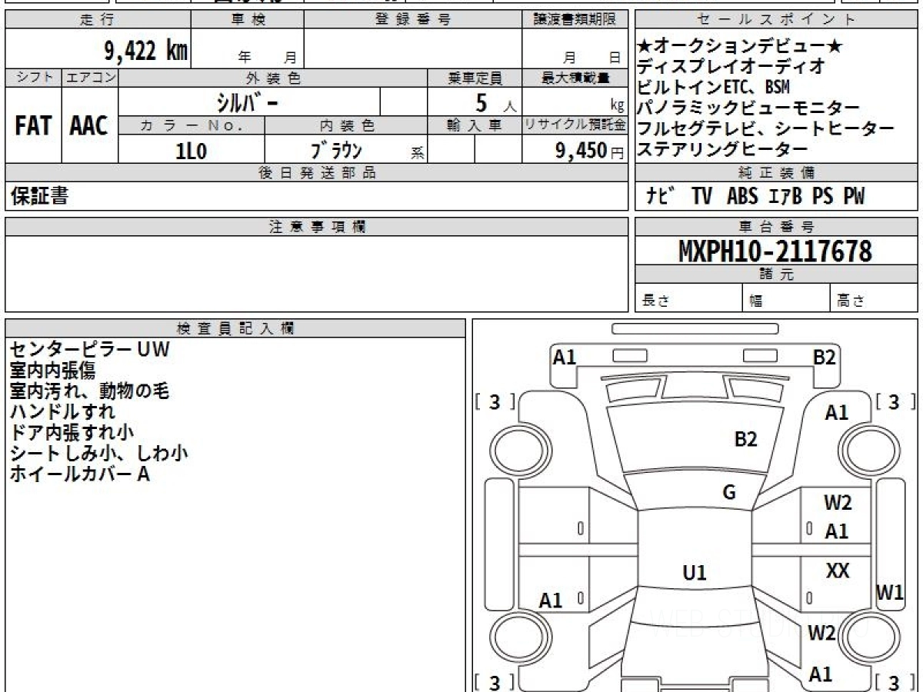
Task: Click the U1 mark on the roof
Action: point(695,573)
